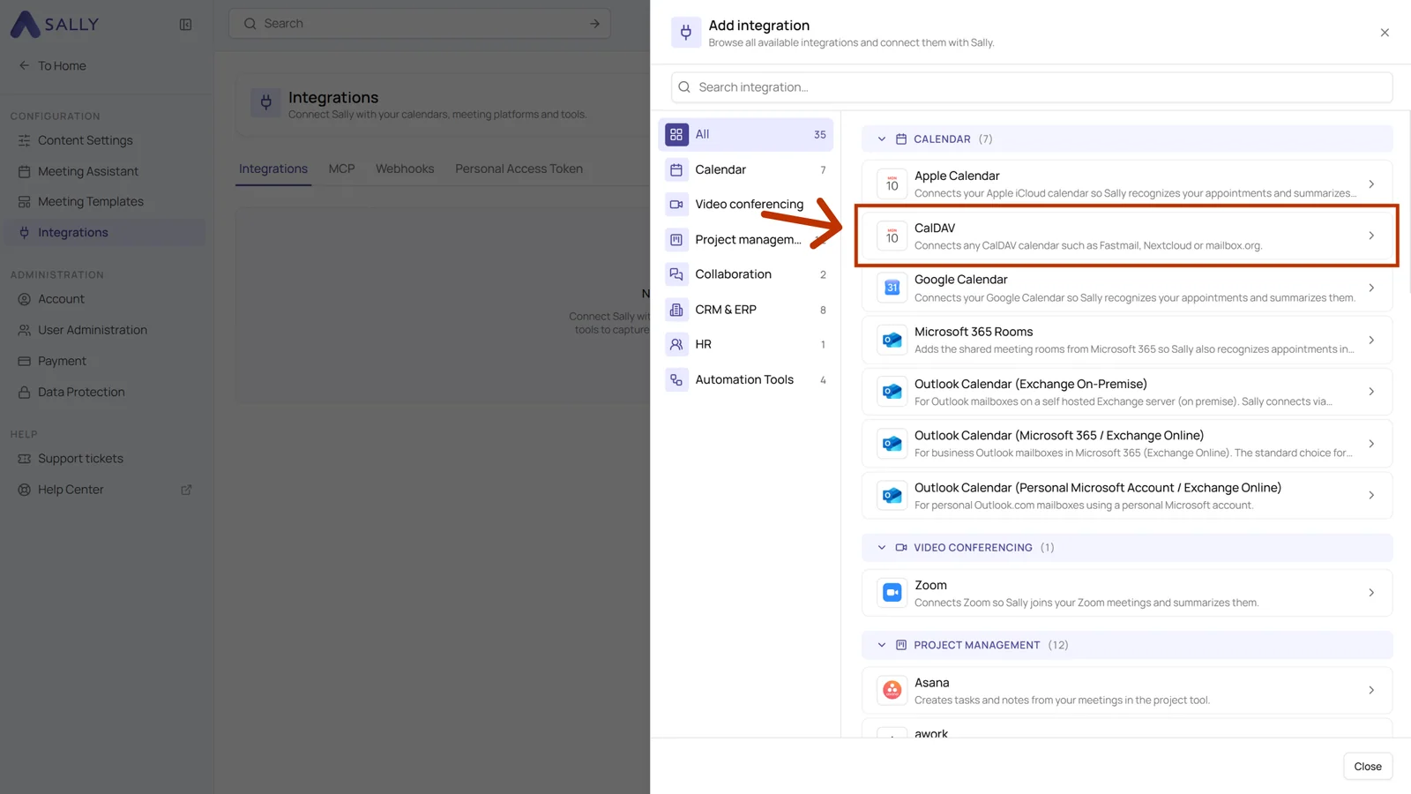Collapse the sidebar with the panel icon
1411x794 pixels.
tap(185, 25)
